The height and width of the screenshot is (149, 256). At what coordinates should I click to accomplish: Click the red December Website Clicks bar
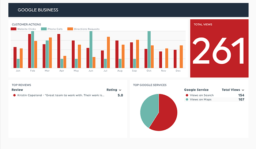pyautogui.click(x=175, y=59)
